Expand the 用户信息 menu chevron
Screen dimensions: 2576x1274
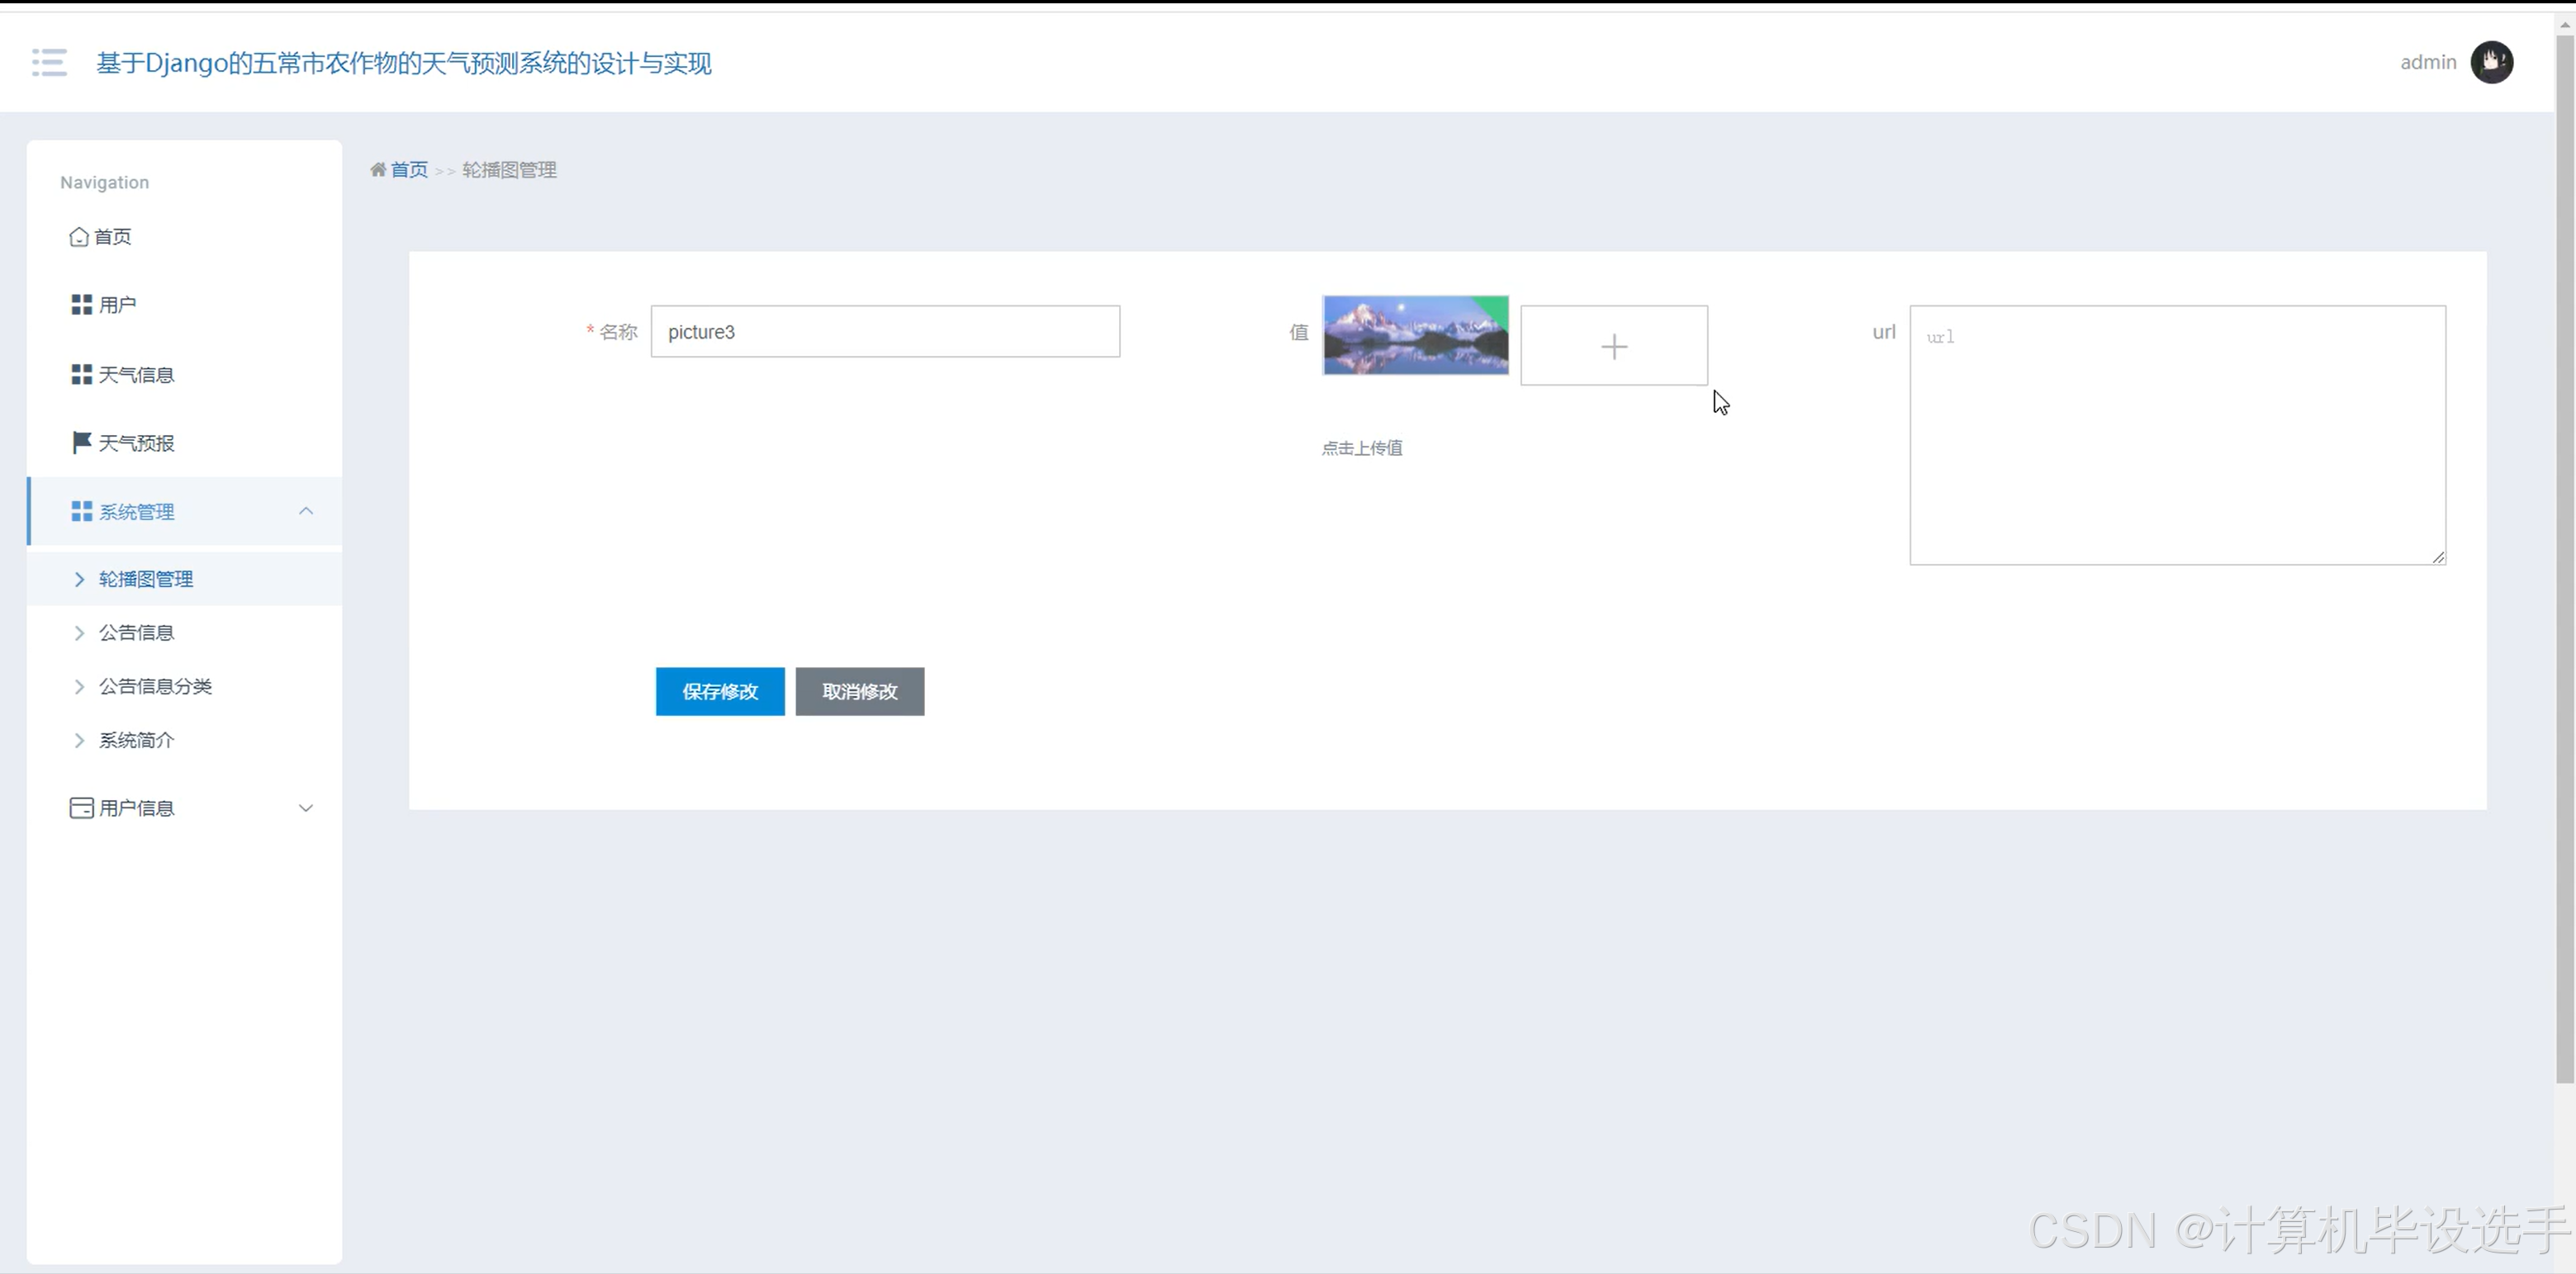306,808
